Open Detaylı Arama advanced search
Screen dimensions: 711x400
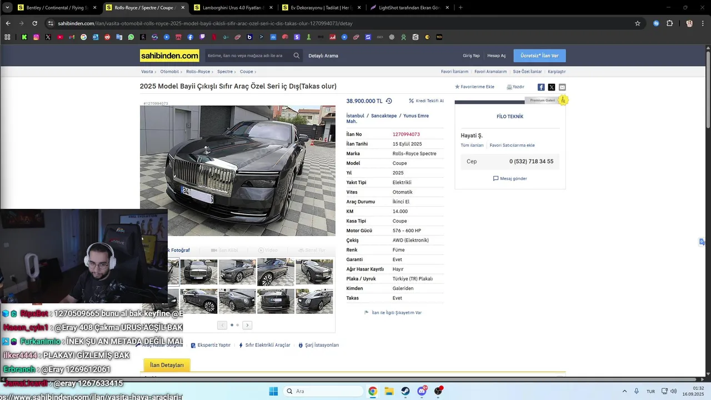pos(323,56)
